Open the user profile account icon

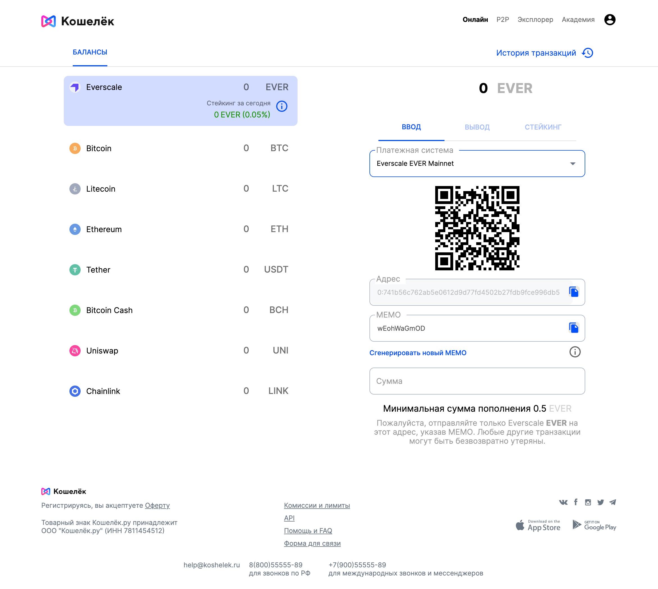609,20
